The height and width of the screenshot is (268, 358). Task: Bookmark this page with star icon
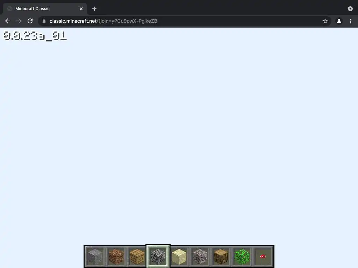(325, 21)
